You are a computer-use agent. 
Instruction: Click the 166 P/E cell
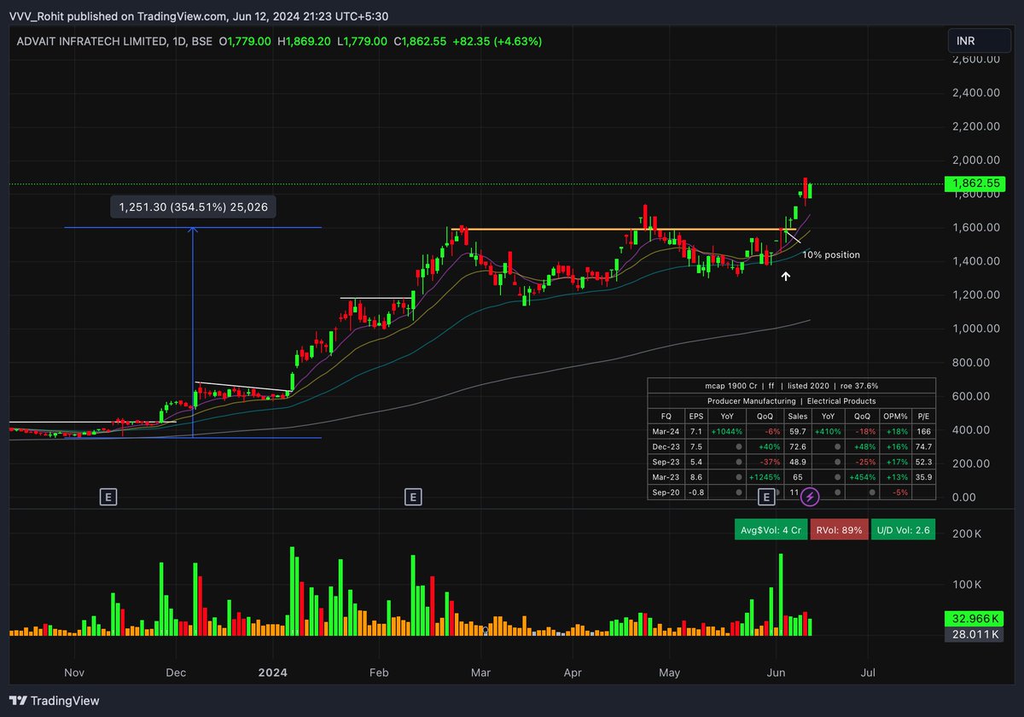[x=923, y=431]
